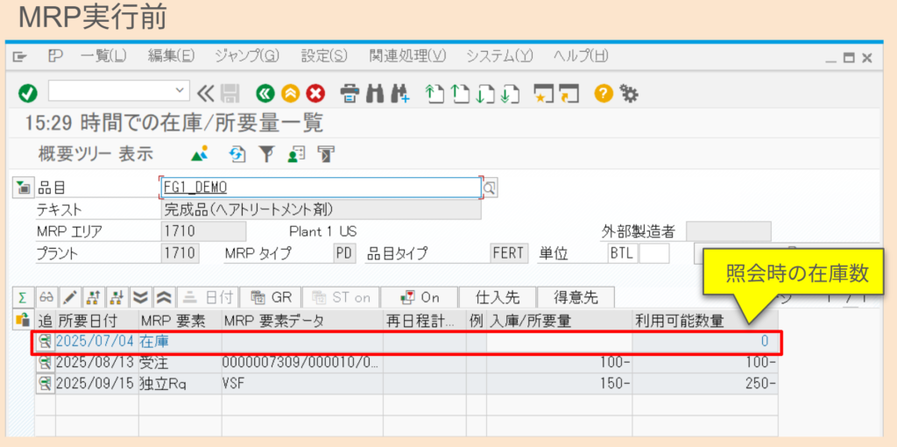Open the システム(Y) menu
Viewport: 897px width, 447px height.
tap(499, 56)
